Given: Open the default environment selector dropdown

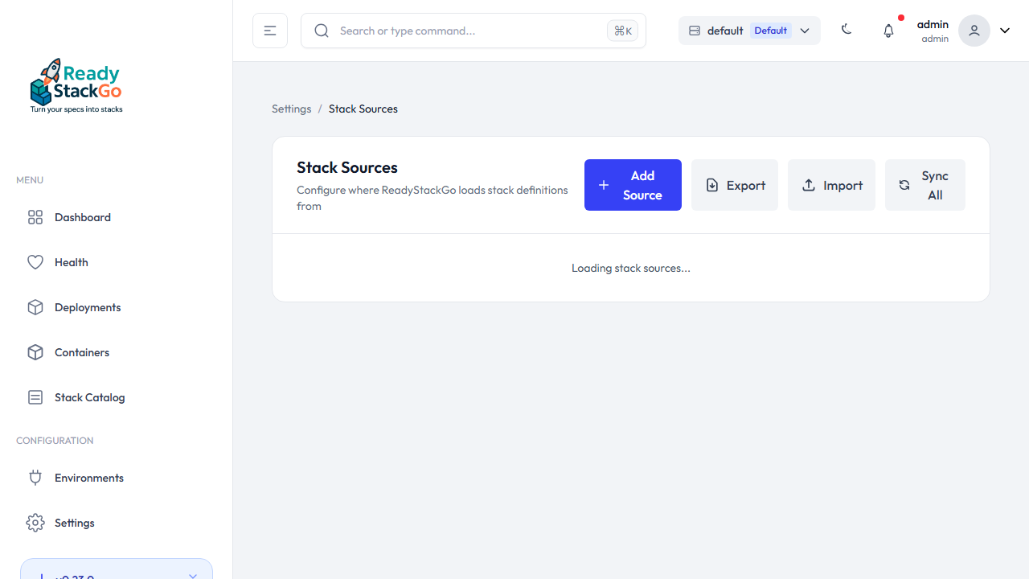Looking at the screenshot, I should click(749, 31).
